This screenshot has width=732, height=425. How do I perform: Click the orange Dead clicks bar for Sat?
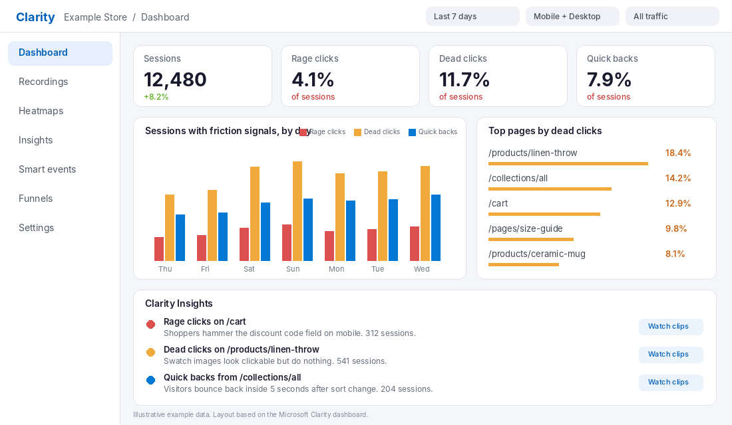(255, 214)
